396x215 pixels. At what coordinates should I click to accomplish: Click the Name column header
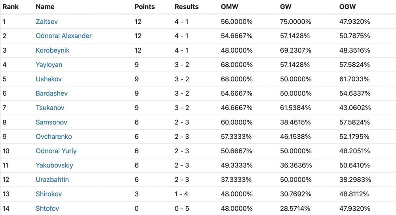45,7
